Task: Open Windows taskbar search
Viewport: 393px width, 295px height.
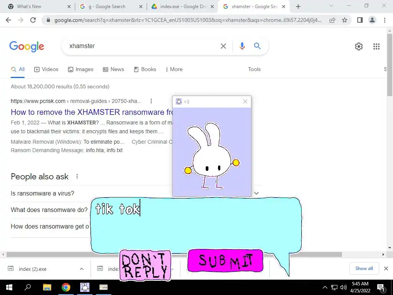Action: coord(28,287)
